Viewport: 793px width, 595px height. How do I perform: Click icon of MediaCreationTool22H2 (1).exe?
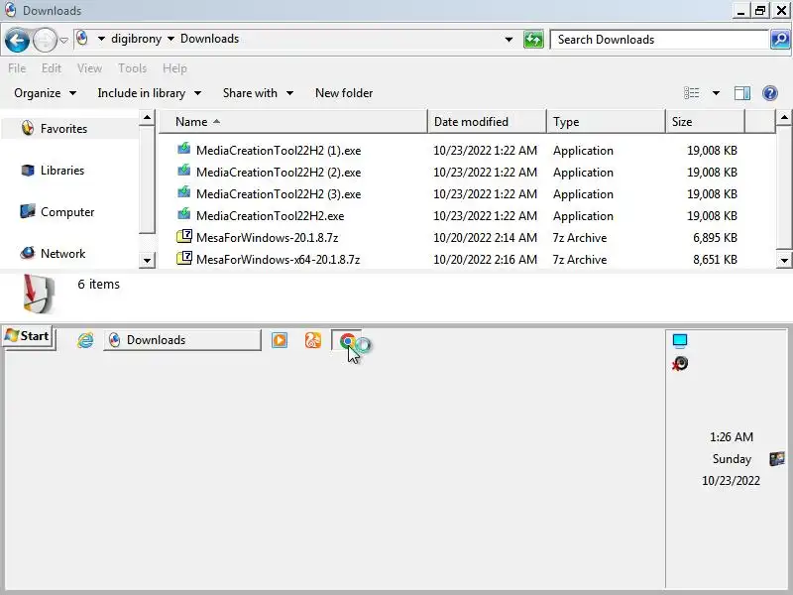pyautogui.click(x=184, y=149)
